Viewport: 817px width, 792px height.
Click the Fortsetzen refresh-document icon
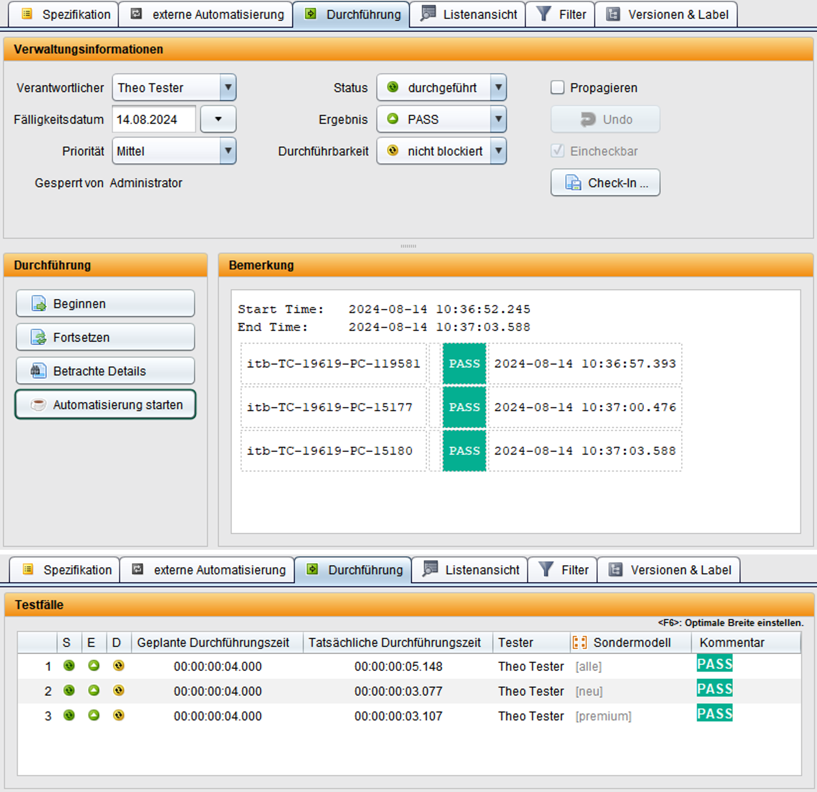click(39, 337)
